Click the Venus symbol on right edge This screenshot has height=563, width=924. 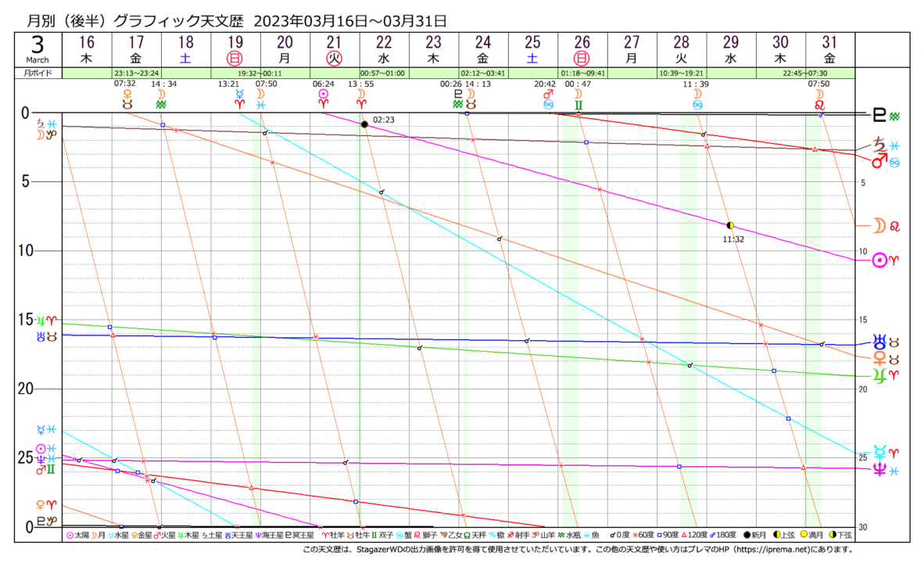click(x=879, y=359)
